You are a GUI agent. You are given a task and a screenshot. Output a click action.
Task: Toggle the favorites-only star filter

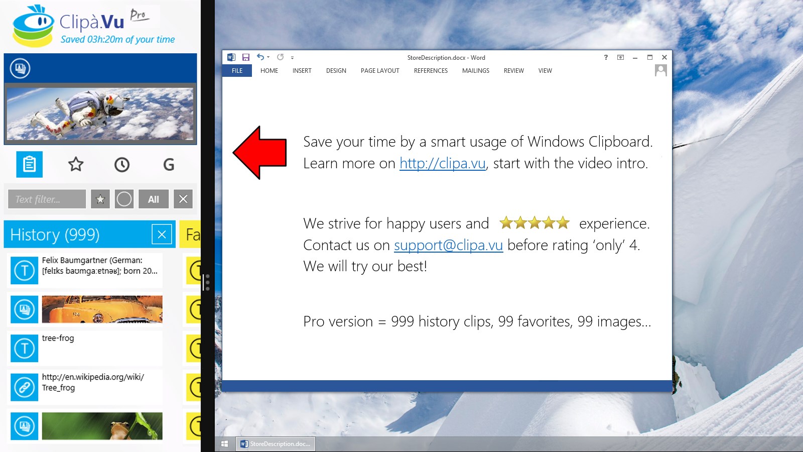pos(100,199)
